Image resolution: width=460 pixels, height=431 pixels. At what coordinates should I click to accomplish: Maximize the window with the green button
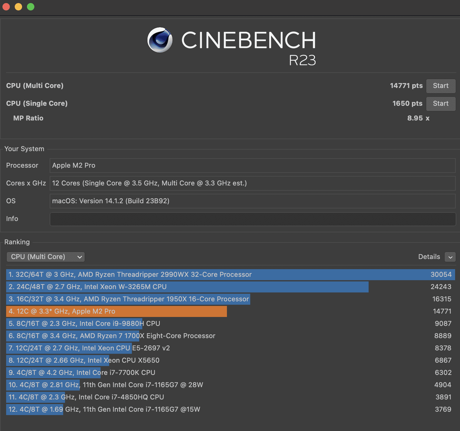click(x=31, y=7)
